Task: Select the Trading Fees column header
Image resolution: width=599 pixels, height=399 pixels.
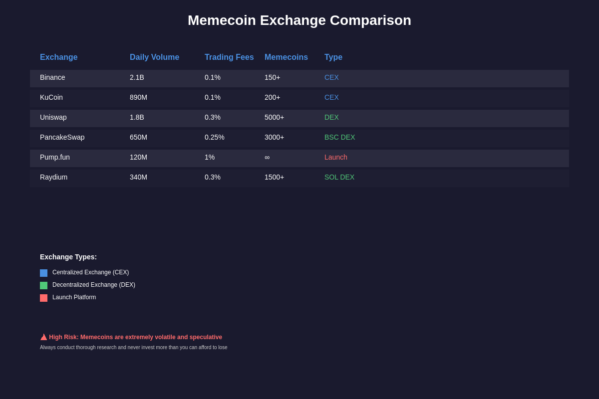Action: 229,57
